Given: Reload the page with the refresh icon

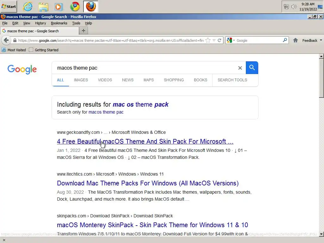Looking at the screenshot, I should click(x=220, y=40).
